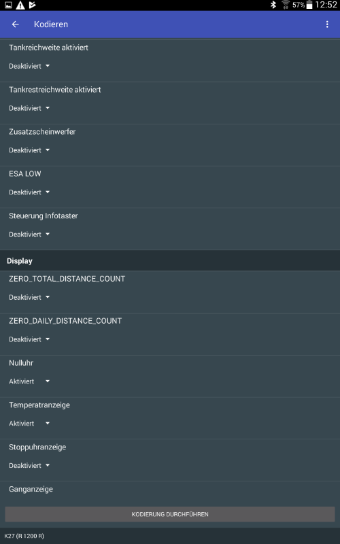Open Tankreichweite aktiviert dropdown
340x544 pixels.
click(29, 66)
